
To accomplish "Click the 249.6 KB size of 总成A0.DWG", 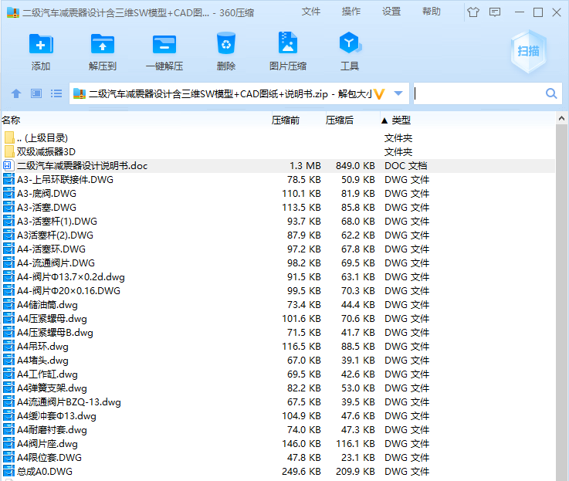I will tap(301, 472).
